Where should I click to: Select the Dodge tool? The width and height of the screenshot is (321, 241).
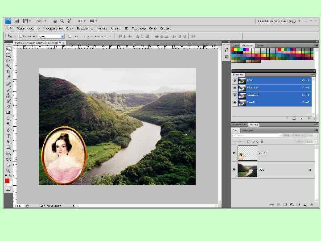coord(8,124)
